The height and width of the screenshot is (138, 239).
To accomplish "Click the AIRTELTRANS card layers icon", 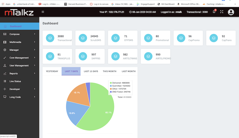I will pyautogui.click(x=116, y=56).
